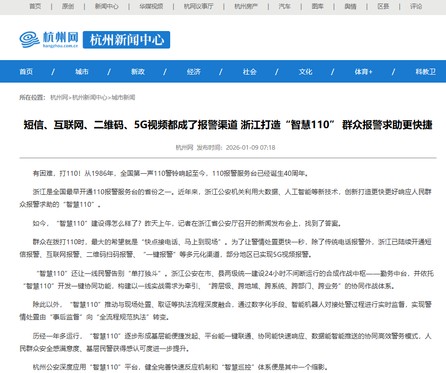Click the 杭州新闻中心 blue banner
This screenshot has width=446, height=373.
(126, 40)
